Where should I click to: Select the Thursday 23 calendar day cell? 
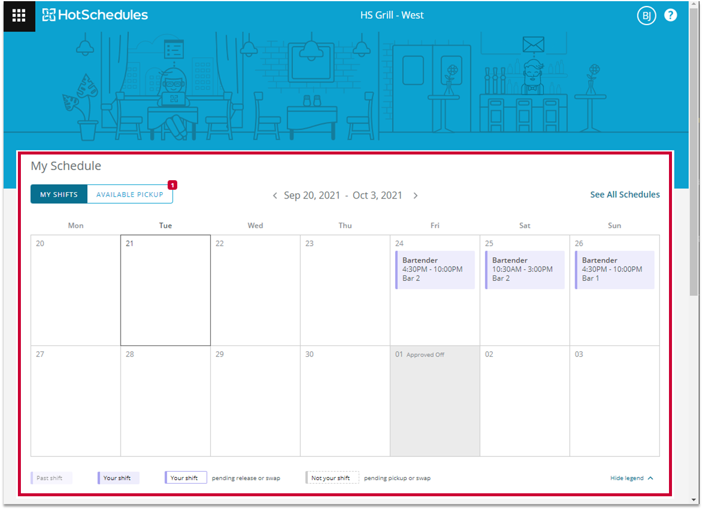click(345, 290)
